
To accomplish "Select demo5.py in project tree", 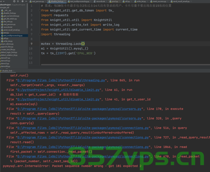I will tap(5, 64).
